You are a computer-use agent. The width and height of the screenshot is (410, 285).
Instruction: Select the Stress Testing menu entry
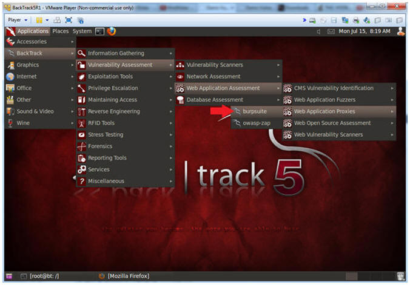click(126, 135)
